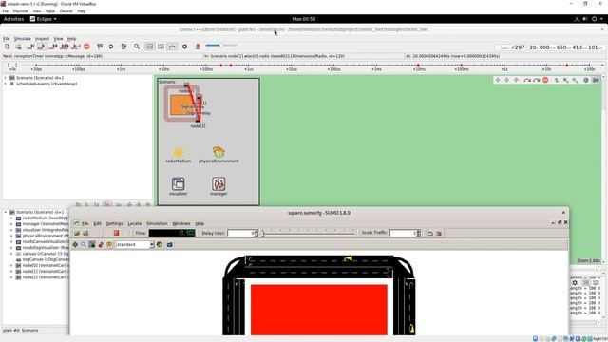The width and height of the screenshot is (608, 342).
Task: Select ogCanvas tree row
Action: [42, 259]
